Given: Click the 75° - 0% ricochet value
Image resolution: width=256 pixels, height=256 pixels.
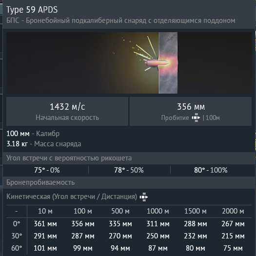Looking at the screenshot, I should coord(47,170).
